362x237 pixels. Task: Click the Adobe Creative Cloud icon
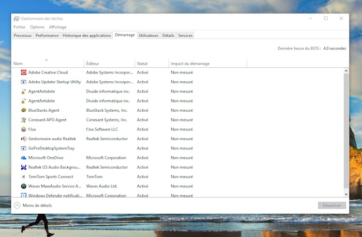pyautogui.click(x=24, y=72)
